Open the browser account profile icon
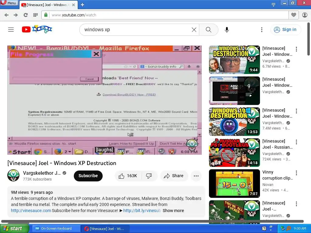Screen dimensions: 311x233 click(305, 15)
